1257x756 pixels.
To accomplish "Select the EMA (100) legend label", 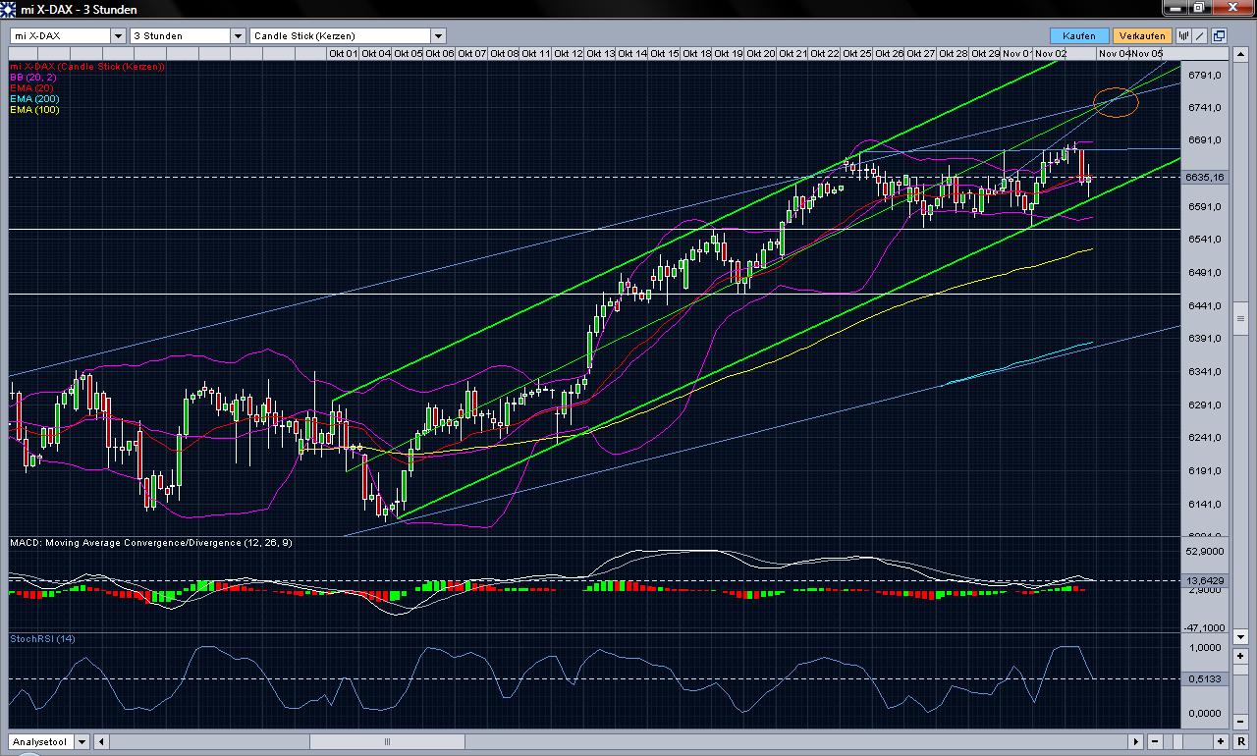I will coord(34,109).
